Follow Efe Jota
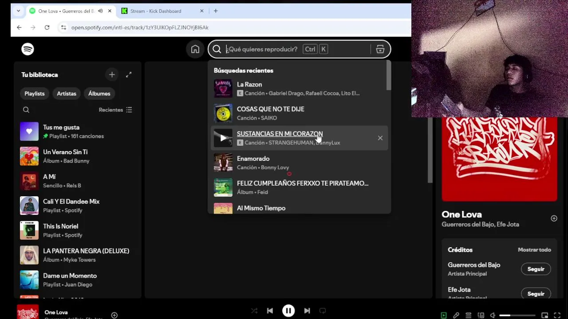The image size is (568, 319). 536,294
